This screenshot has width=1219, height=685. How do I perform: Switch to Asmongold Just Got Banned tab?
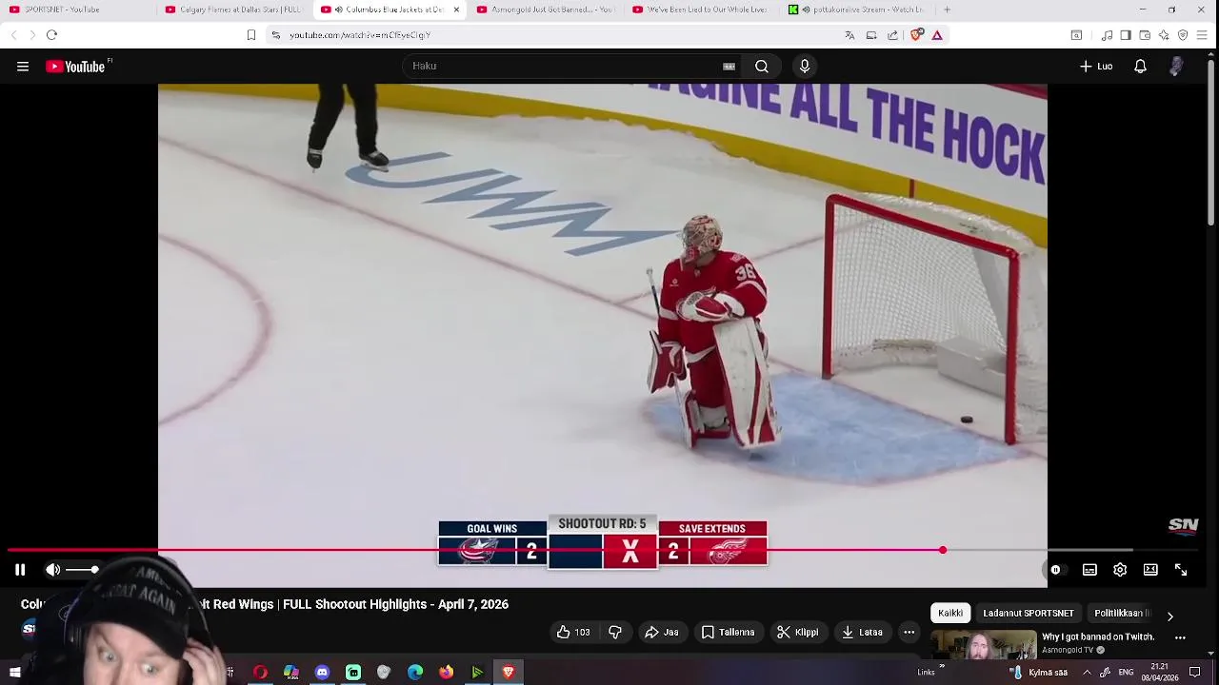546,10
